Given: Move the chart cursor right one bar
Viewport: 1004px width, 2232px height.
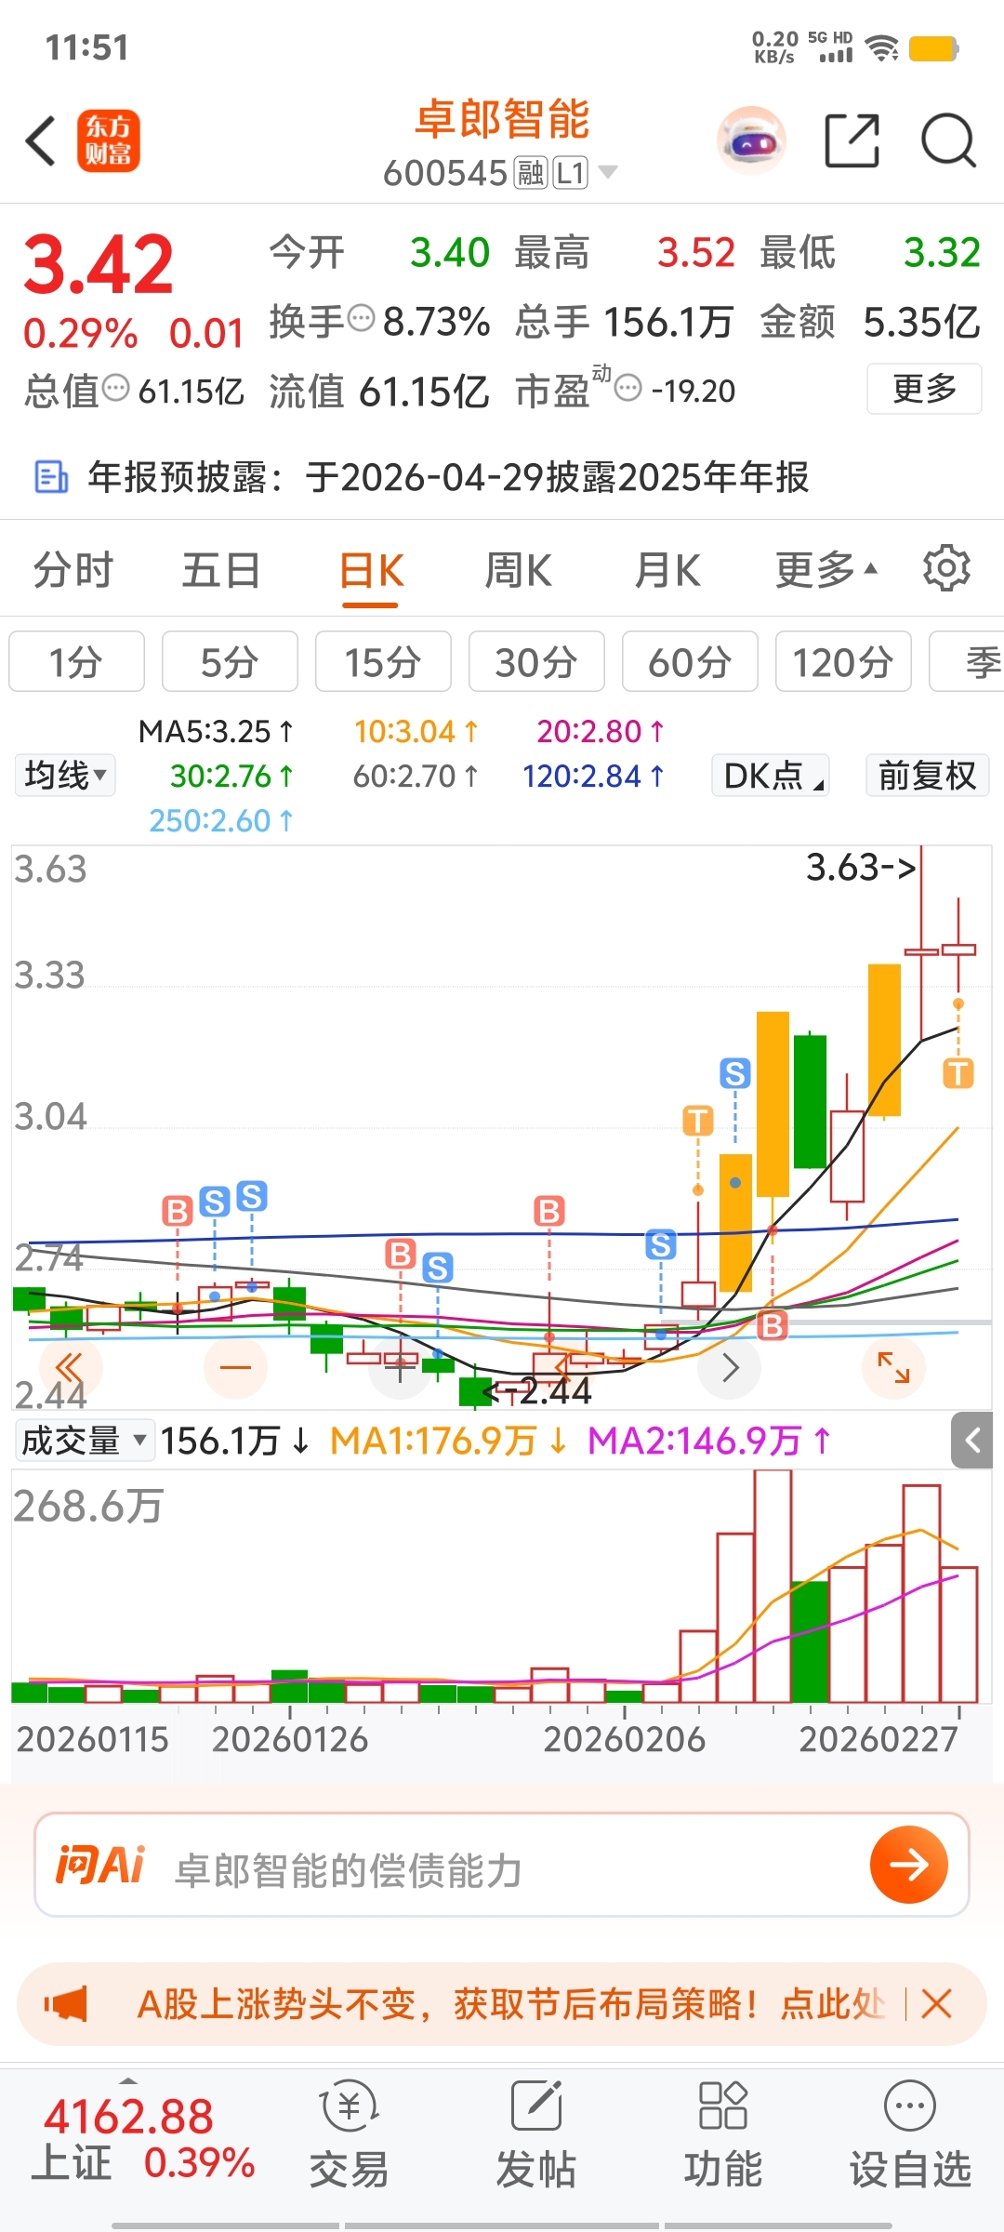Looking at the screenshot, I should tap(730, 1367).
